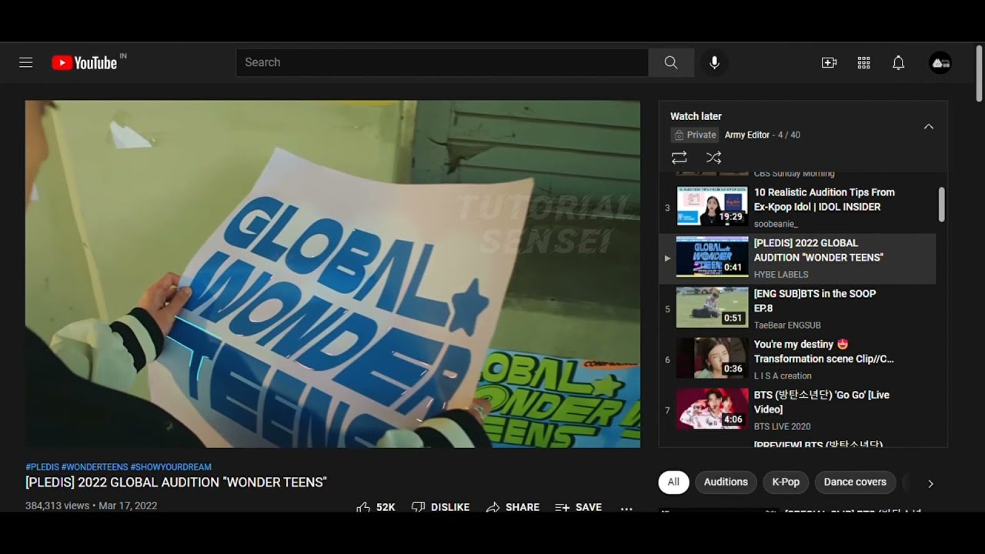Click the video player area
This screenshot has height=554, width=985.
click(x=332, y=274)
